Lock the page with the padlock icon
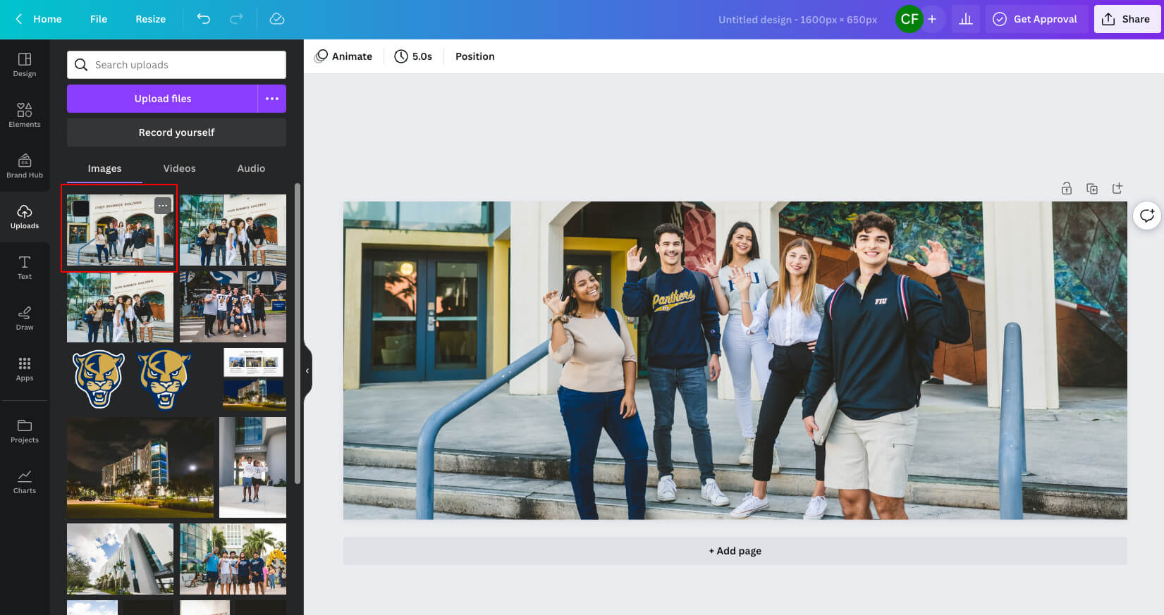The height and width of the screenshot is (615, 1164). (x=1067, y=188)
